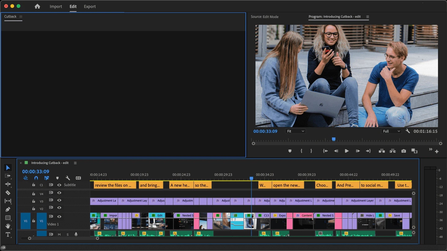The width and height of the screenshot is (447, 251).
Task: Lock the V2 video track
Action: click(x=34, y=209)
